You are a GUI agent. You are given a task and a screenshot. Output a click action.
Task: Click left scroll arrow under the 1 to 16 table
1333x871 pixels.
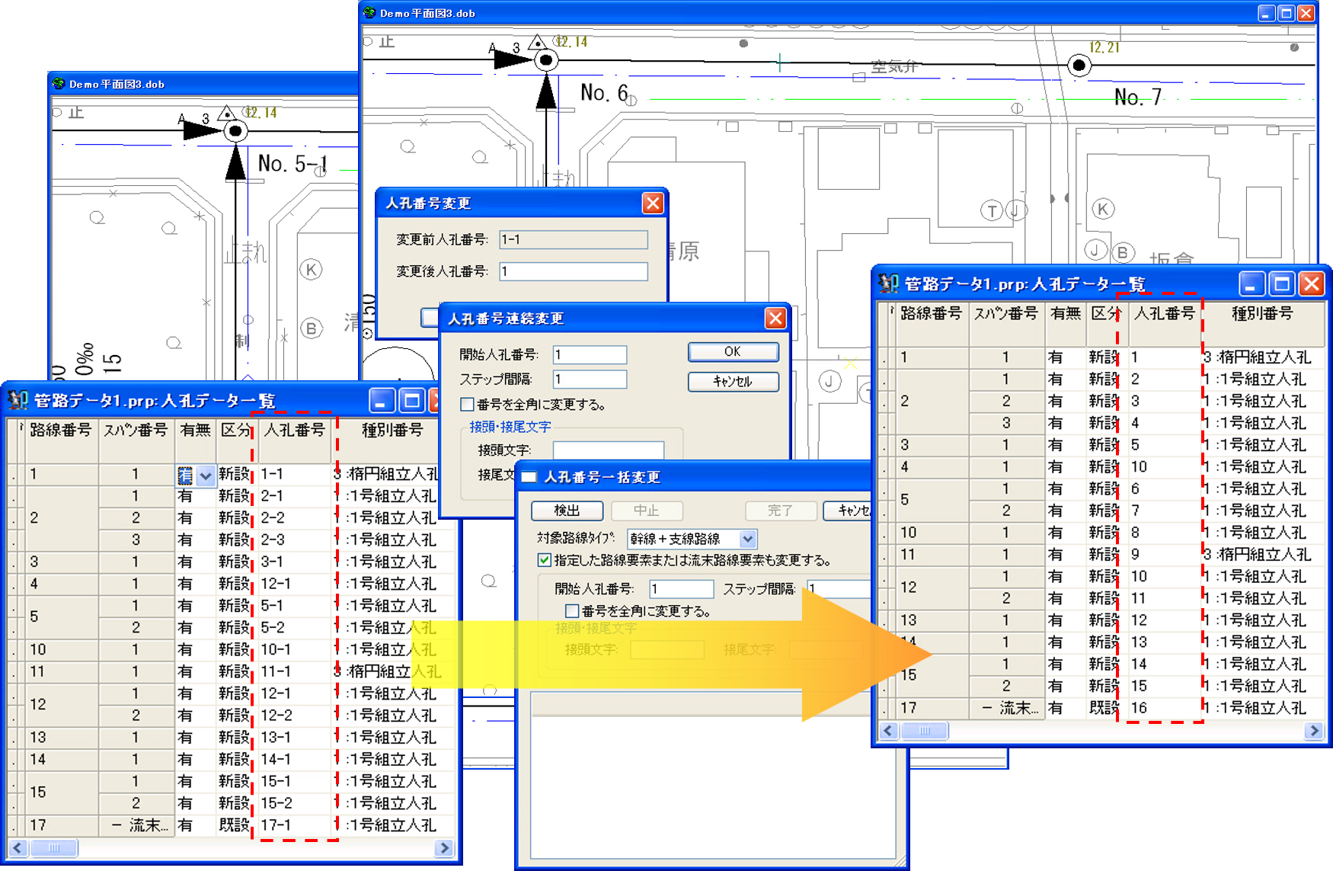[888, 731]
